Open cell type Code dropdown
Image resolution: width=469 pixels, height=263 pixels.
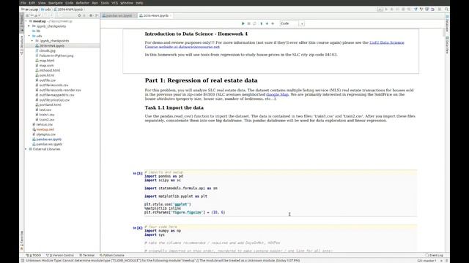292,23
